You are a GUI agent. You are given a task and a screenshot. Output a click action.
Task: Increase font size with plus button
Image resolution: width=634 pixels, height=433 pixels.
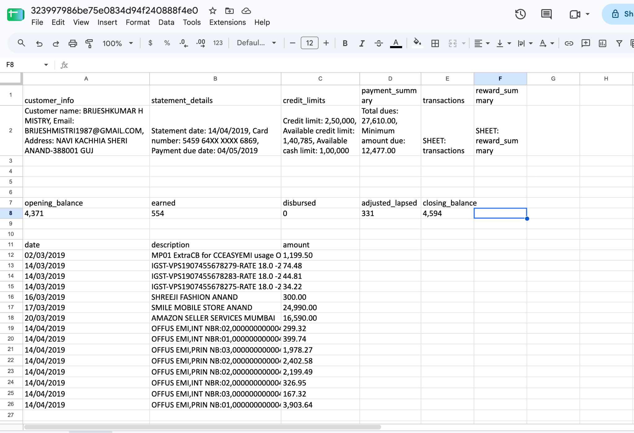pyautogui.click(x=326, y=43)
